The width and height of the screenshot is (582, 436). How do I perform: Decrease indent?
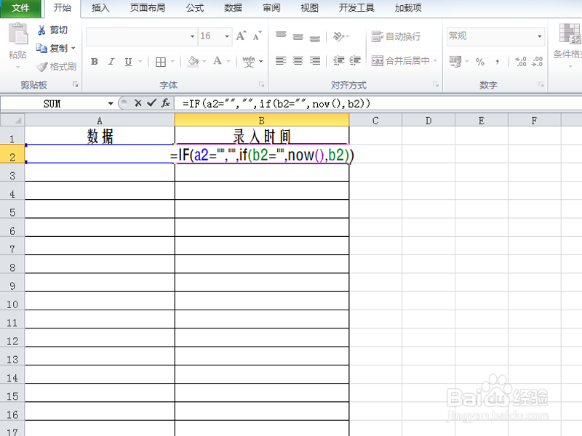[338, 61]
